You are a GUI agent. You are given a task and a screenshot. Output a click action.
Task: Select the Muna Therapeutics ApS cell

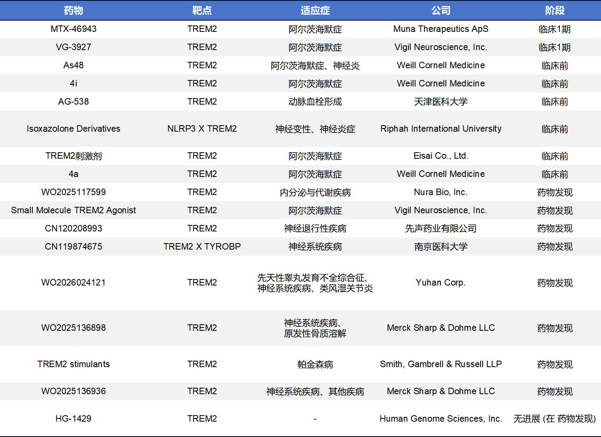441,29
